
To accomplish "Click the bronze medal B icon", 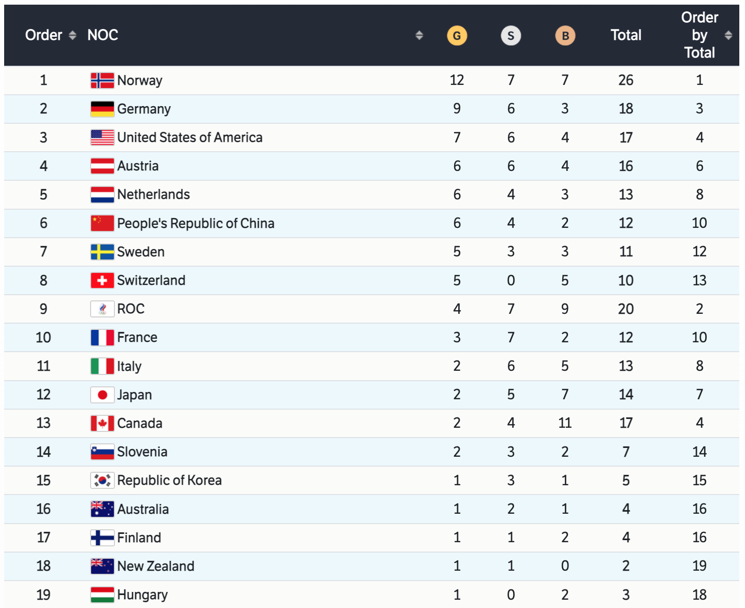I will pos(565,36).
